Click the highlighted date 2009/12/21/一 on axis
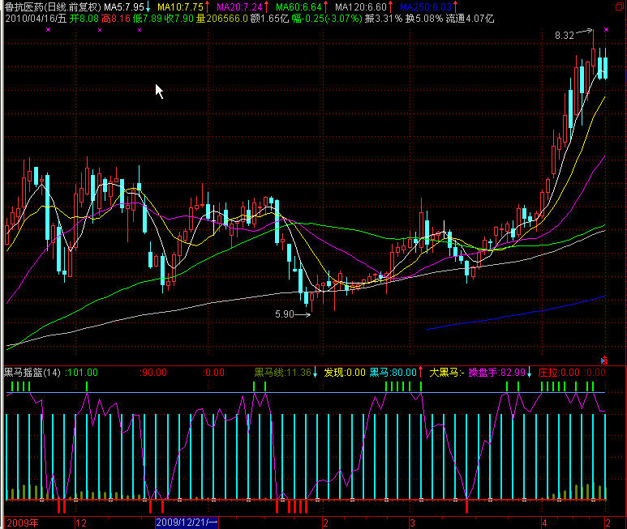 (x=187, y=523)
